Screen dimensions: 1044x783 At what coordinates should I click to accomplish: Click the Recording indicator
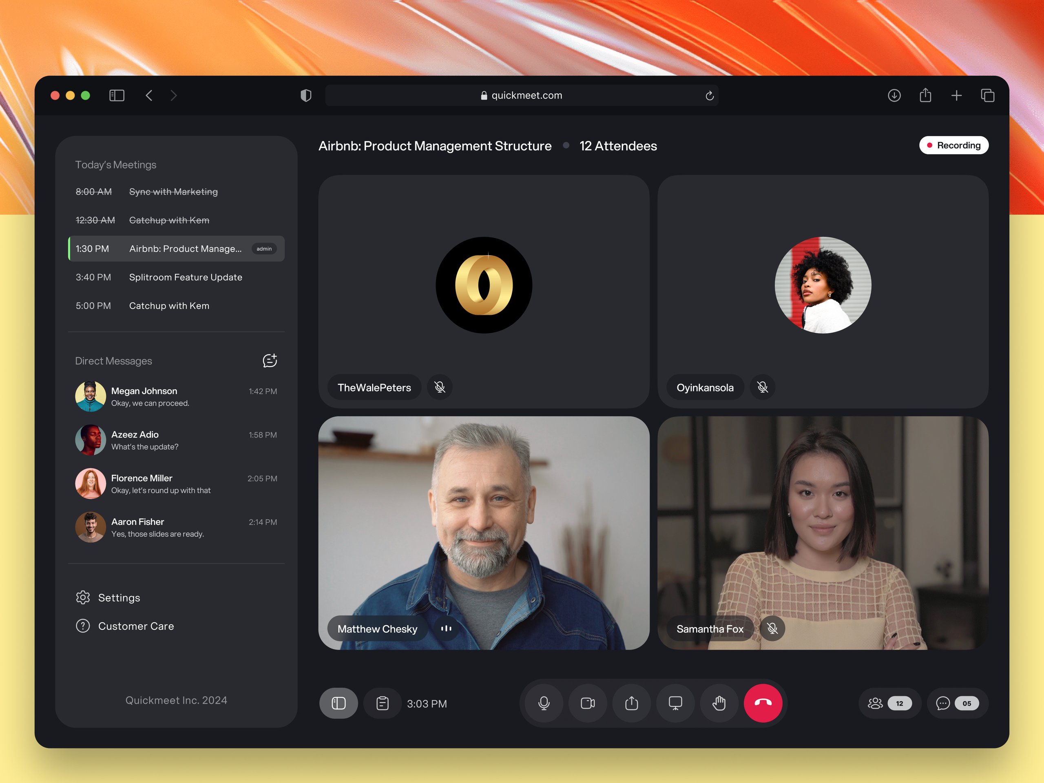click(x=954, y=145)
